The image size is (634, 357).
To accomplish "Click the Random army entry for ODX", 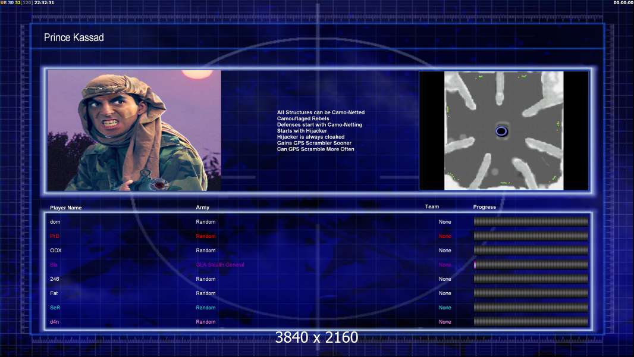I will point(206,250).
